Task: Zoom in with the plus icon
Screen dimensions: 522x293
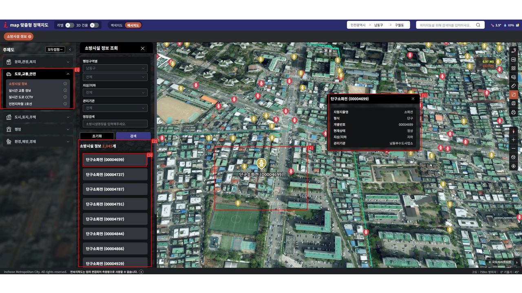Action: [513, 140]
